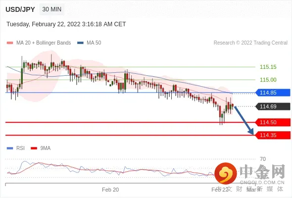
Task: Select the black 114.69 current price tag
Action: 273,106
